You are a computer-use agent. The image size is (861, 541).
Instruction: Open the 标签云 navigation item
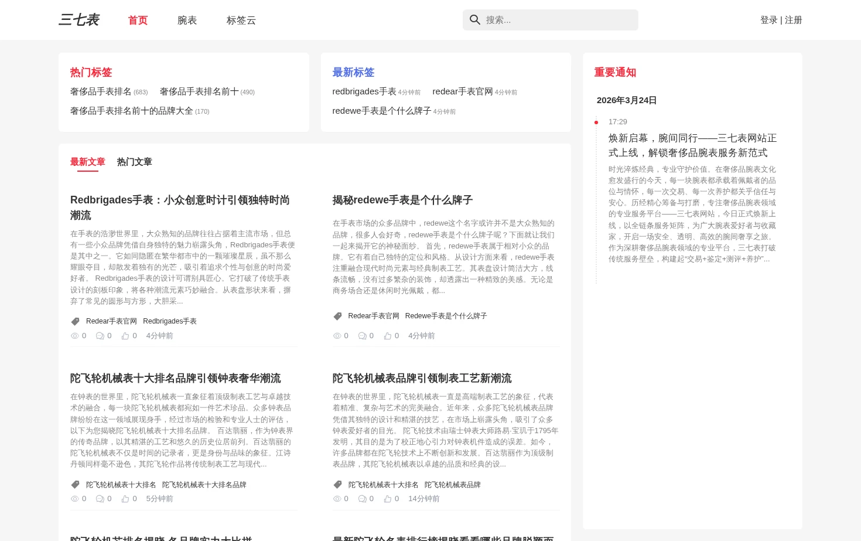[241, 20]
